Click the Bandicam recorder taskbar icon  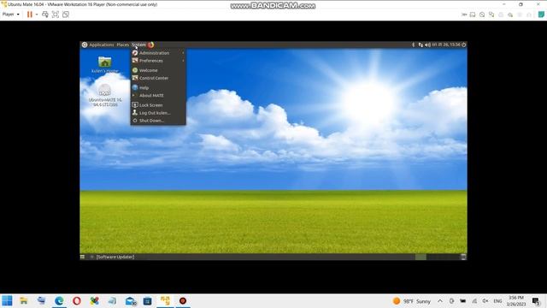click(183, 300)
